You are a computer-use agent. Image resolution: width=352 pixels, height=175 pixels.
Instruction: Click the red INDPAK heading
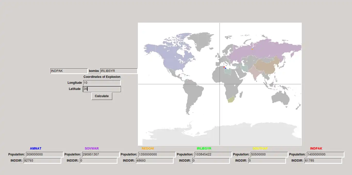(316, 149)
